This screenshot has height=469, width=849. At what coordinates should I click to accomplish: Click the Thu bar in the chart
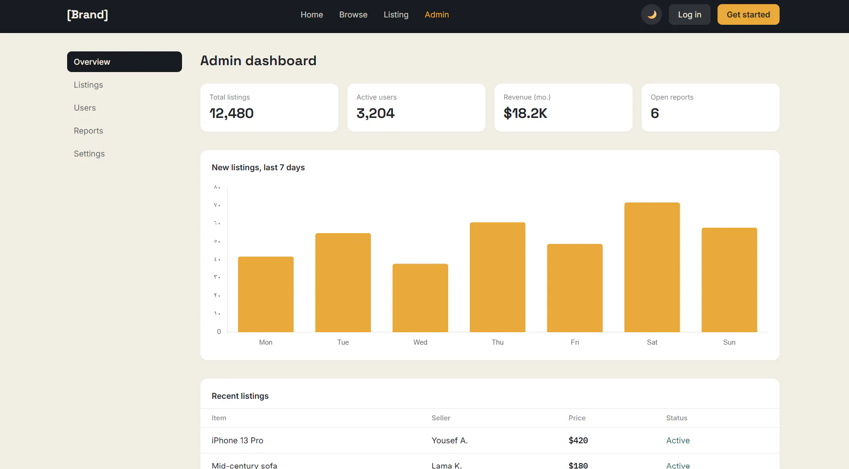pyautogui.click(x=497, y=277)
